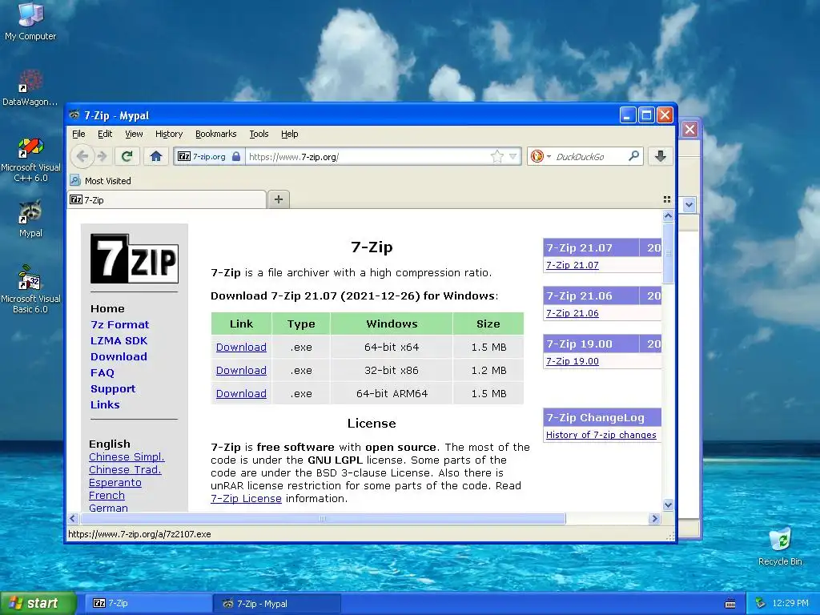Open the Tools menu

click(x=259, y=134)
